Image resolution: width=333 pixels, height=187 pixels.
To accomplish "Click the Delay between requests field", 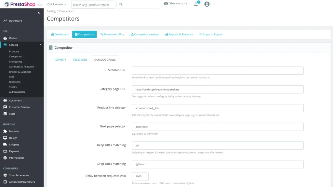I will click(x=140, y=176).
